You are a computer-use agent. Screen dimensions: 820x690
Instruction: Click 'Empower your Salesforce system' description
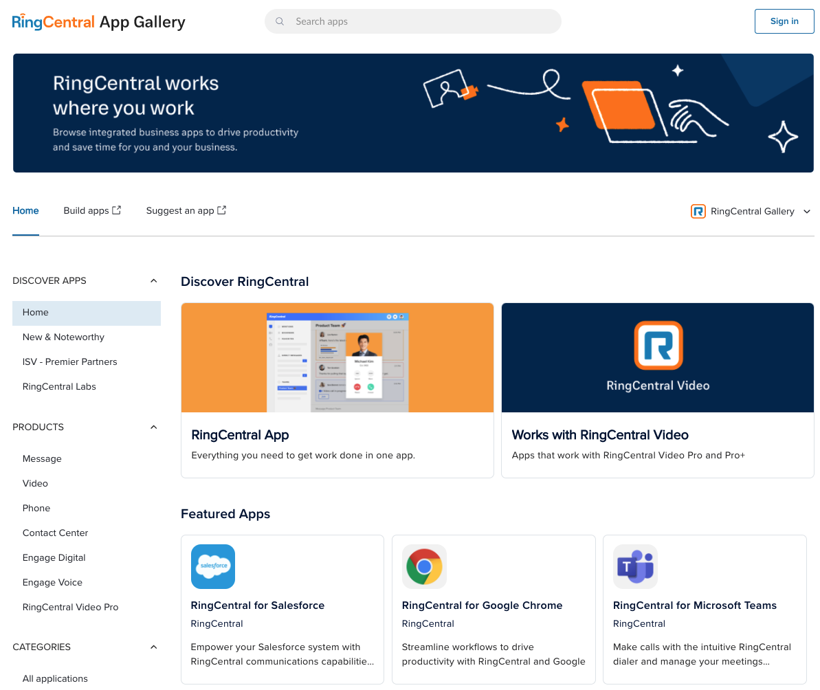282,654
